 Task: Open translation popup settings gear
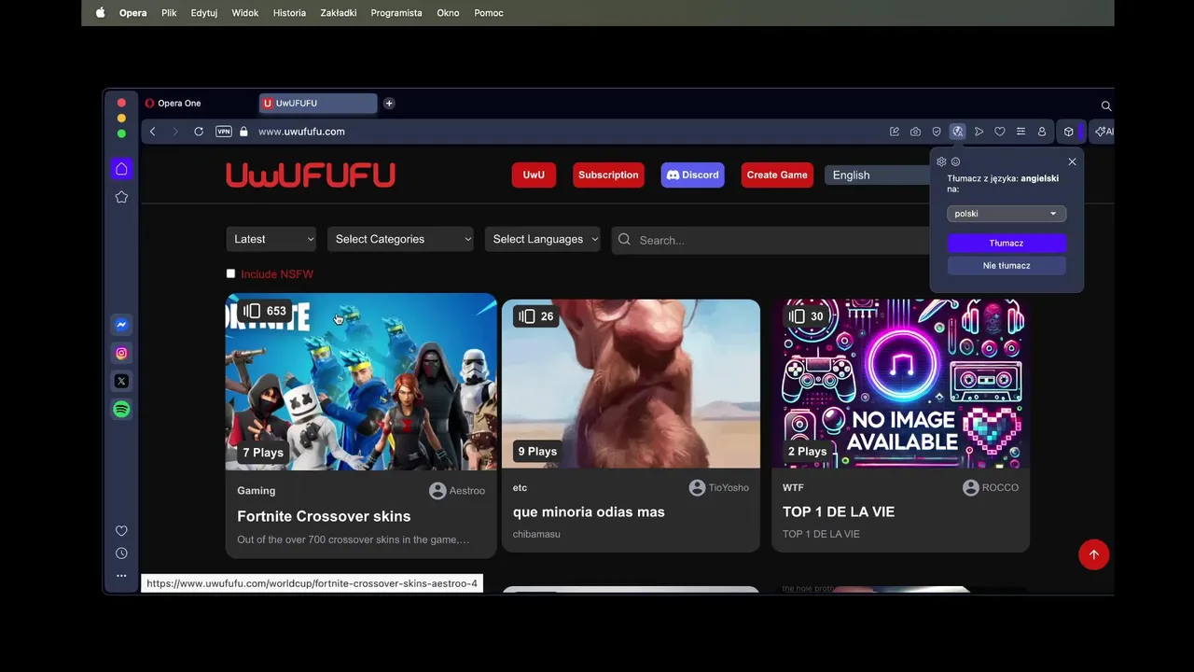[x=941, y=161]
